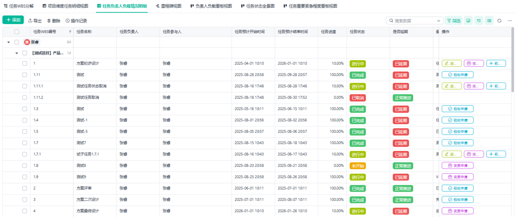
Task: Sort by the 任务WBS编号 arrow icon
Action: 70,32
